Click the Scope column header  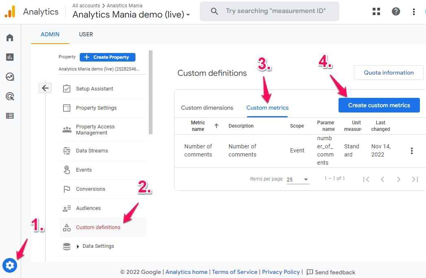(x=297, y=126)
